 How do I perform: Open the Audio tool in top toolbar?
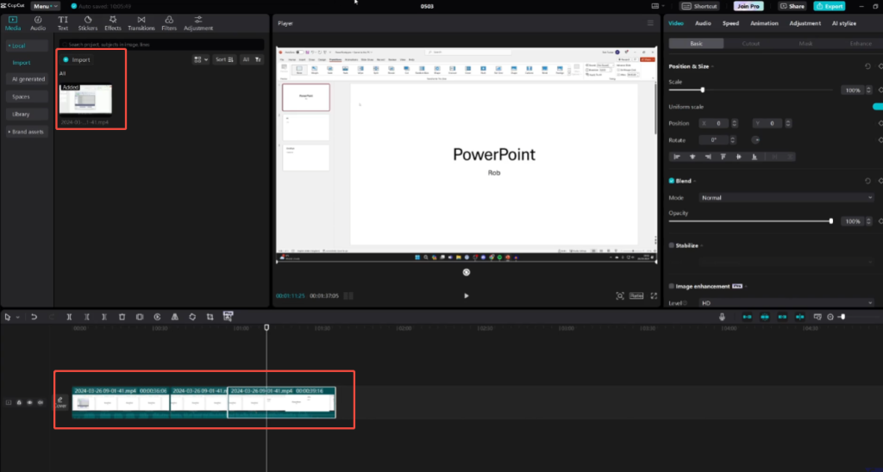pyautogui.click(x=38, y=23)
